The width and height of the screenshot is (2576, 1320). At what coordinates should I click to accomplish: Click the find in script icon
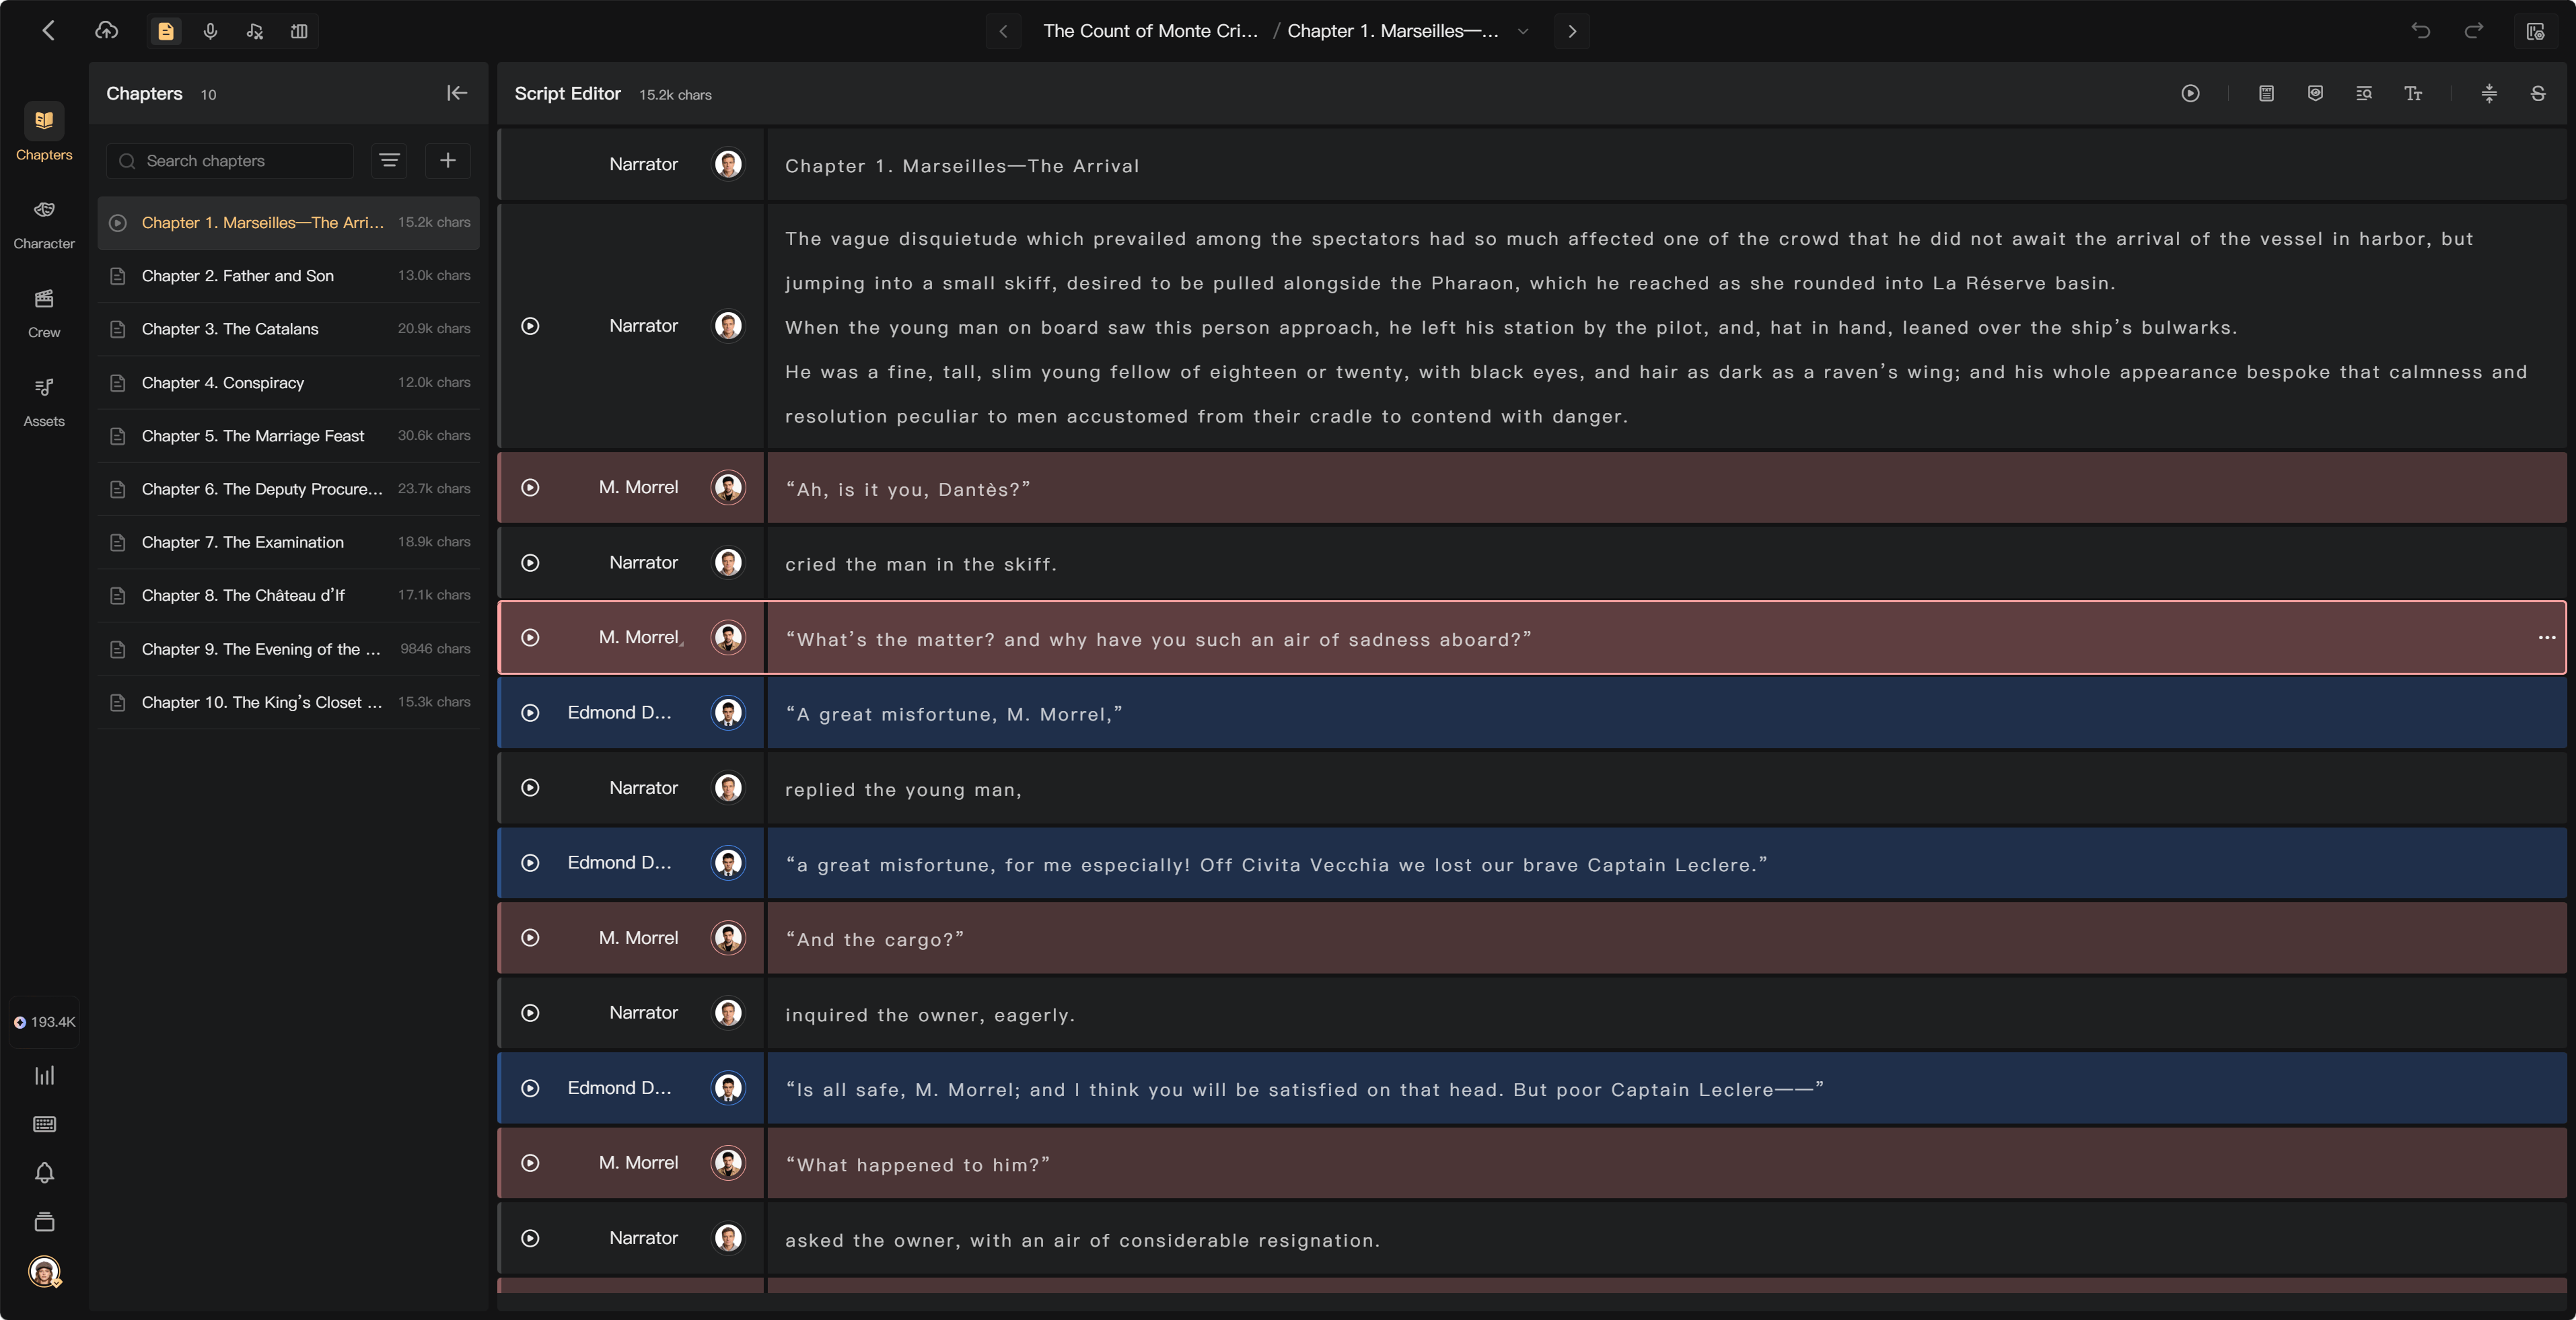(2364, 93)
